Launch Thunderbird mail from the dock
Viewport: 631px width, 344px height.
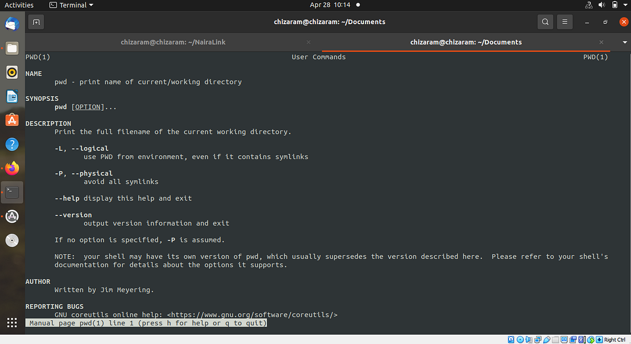point(12,24)
